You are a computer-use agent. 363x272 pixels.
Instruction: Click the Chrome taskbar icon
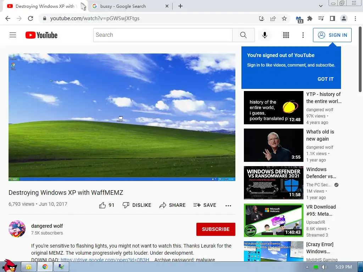pos(45,267)
